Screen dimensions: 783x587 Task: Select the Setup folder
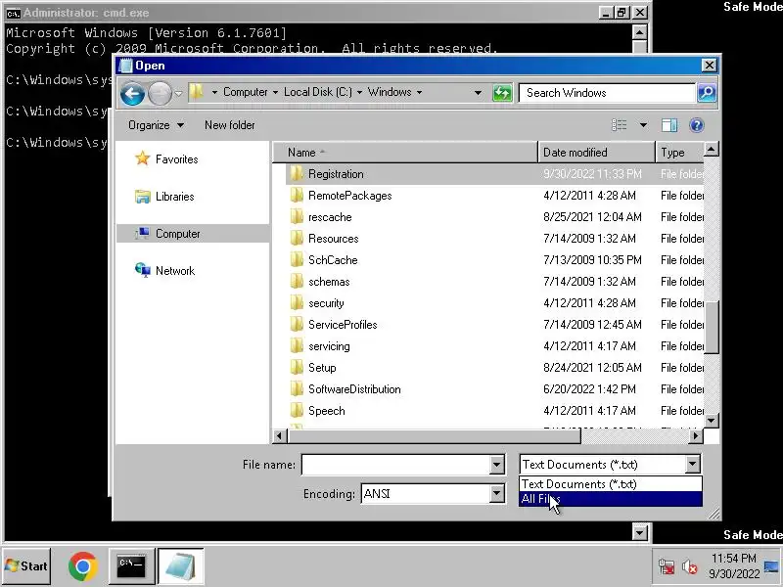[494, 367]
